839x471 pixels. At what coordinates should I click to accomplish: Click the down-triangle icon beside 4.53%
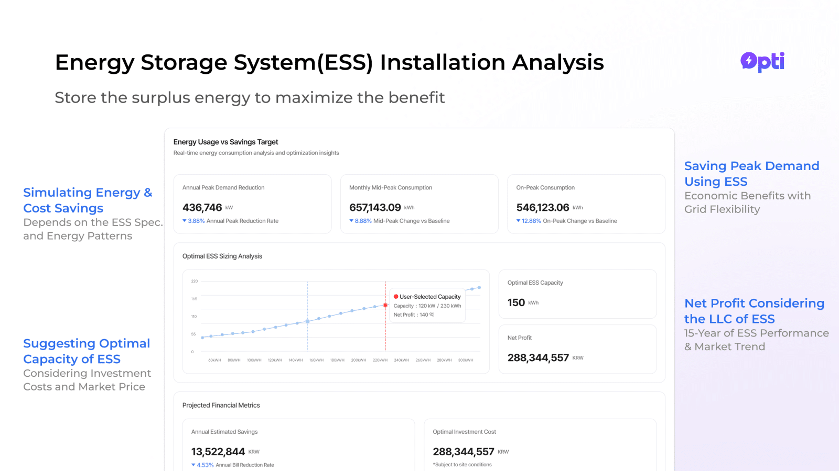(193, 465)
